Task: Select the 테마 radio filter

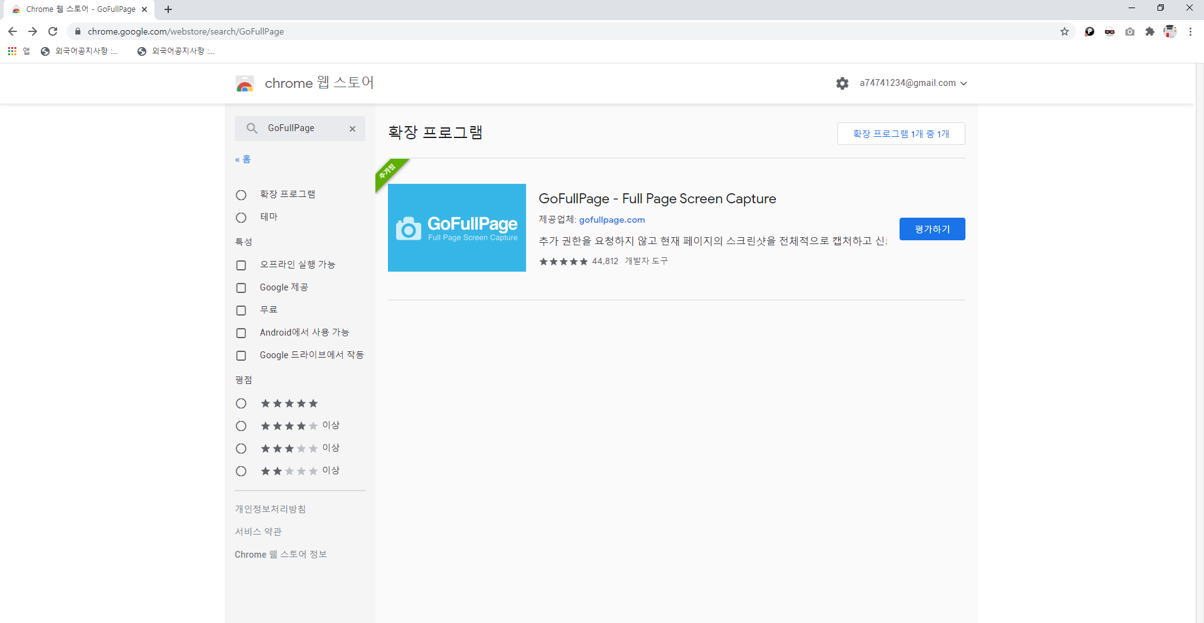Action: [241, 218]
